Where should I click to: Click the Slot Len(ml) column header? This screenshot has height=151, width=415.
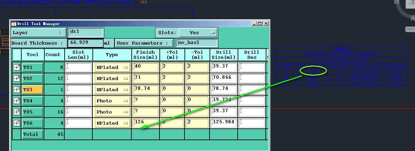(x=78, y=55)
